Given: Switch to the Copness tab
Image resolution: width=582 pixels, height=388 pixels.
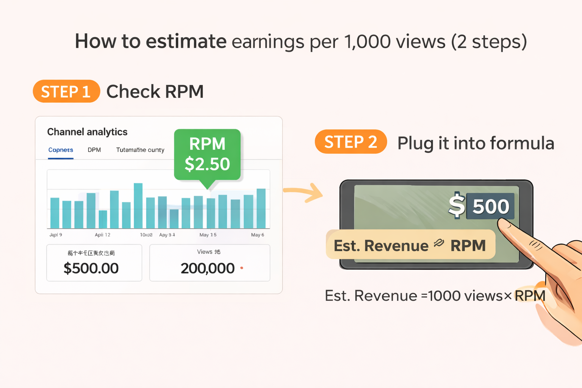Looking at the screenshot, I should [60, 150].
